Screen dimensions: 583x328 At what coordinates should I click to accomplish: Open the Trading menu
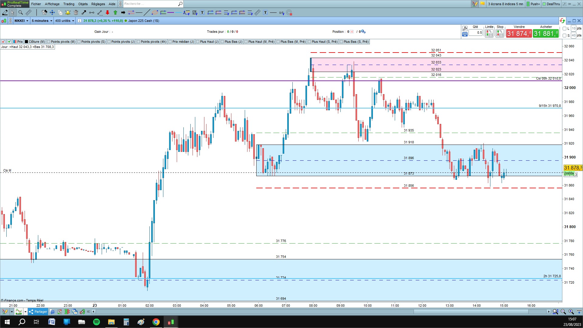point(69,4)
